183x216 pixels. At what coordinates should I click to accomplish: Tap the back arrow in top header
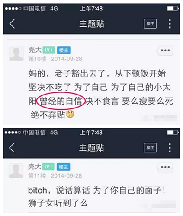pos(12,24)
